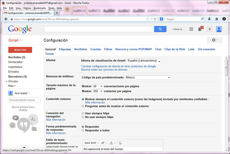The image size is (230, 154).
Task: Click the Ana Isabel chat avatar icon
Action: [x=11, y=93]
